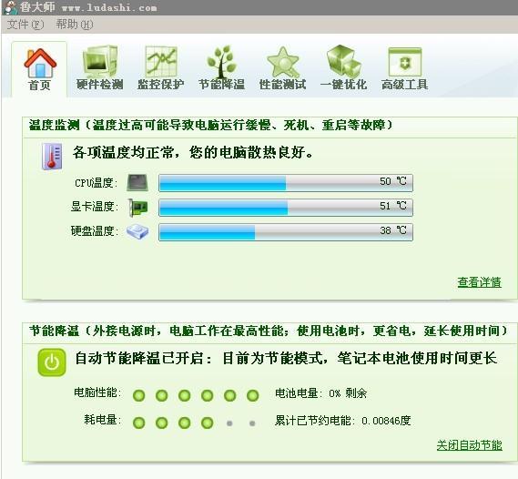
Task: Toggle the green power button icon
Action: tap(52, 362)
